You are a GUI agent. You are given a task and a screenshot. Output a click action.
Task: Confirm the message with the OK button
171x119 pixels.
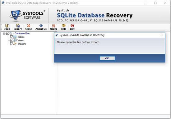[x=107, y=58]
